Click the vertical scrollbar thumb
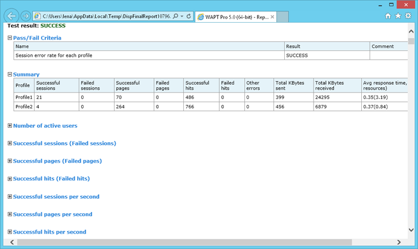This screenshot has height=249, width=418. click(x=411, y=41)
